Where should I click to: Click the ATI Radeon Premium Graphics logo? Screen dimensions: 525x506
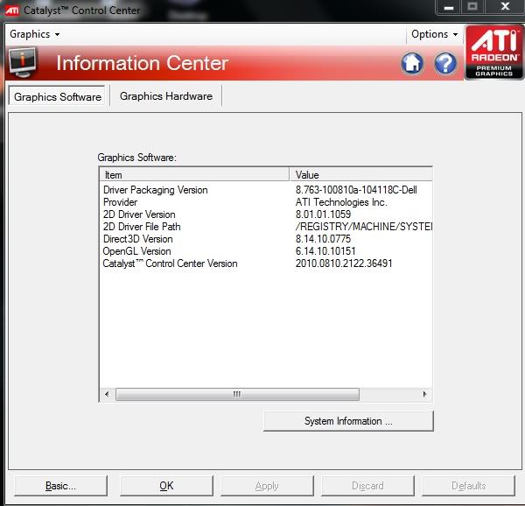click(x=494, y=53)
